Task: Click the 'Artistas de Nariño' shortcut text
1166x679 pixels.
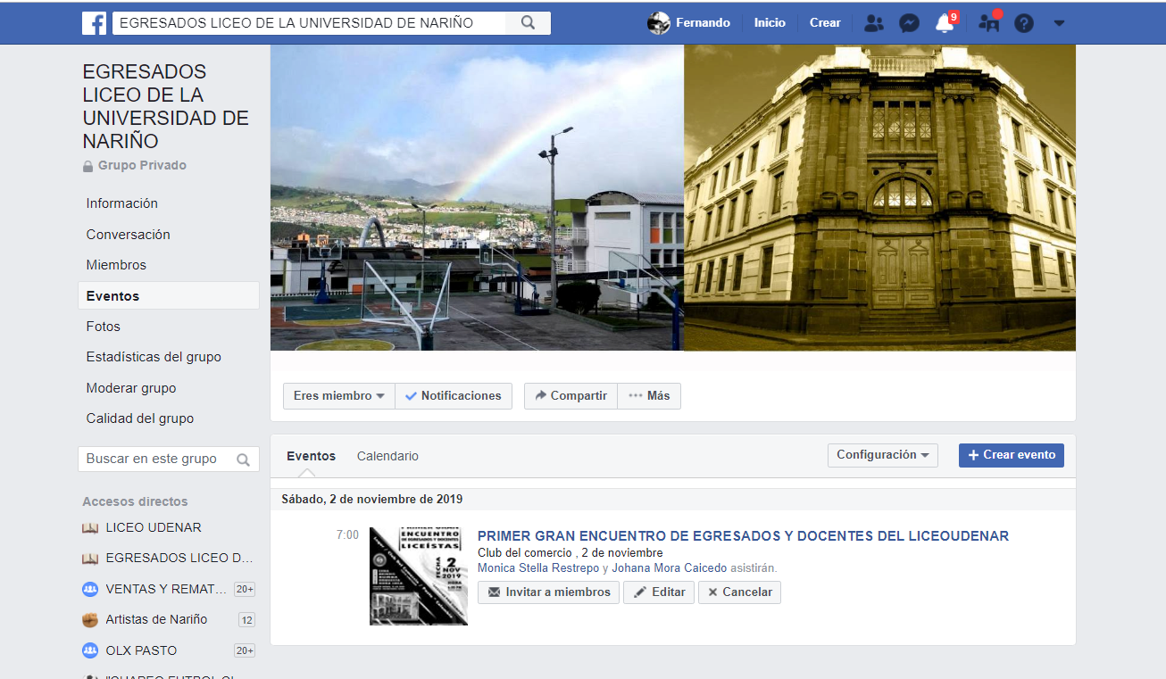Action: point(156,619)
